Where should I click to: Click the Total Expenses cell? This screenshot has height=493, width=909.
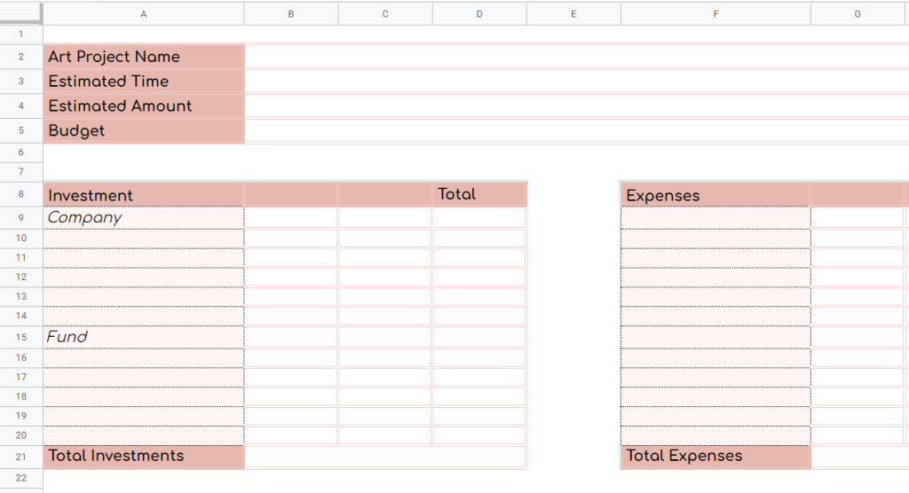click(715, 456)
